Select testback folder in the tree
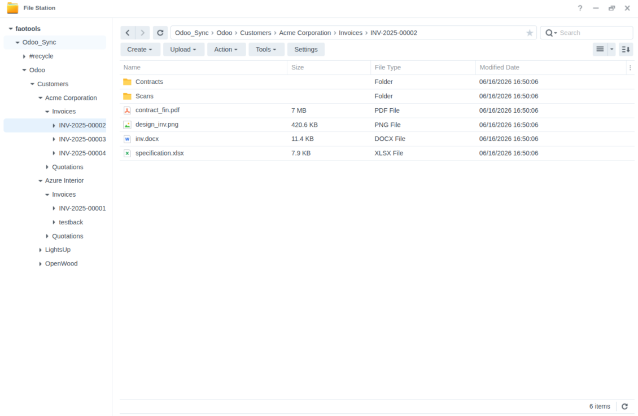 [x=71, y=222]
